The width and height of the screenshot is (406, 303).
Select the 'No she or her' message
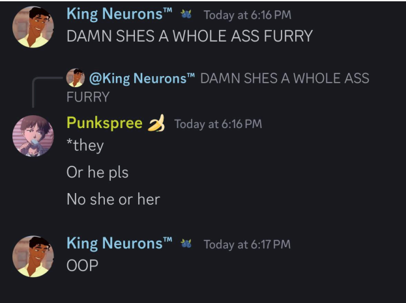113,200
